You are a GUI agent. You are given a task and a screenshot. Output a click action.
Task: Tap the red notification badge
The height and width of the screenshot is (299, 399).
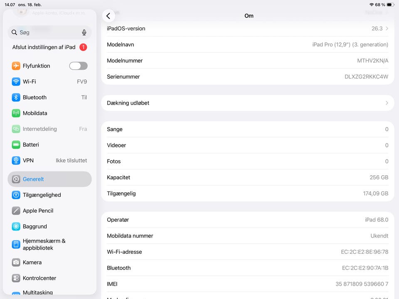coord(83,47)
